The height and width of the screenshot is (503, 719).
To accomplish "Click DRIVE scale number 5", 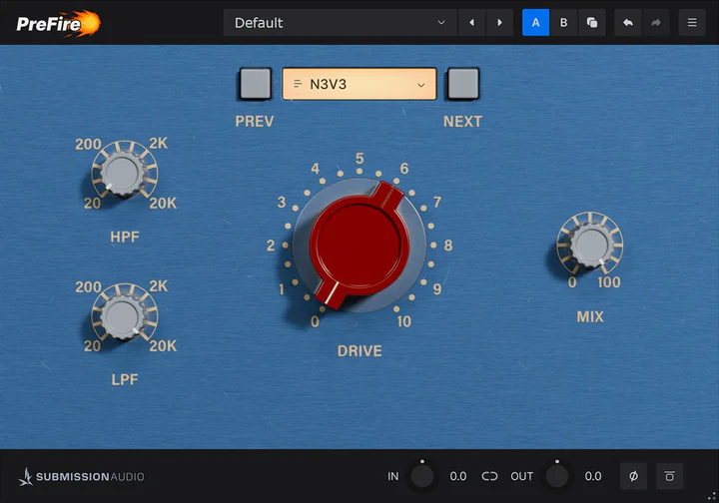I will [359, 159].
